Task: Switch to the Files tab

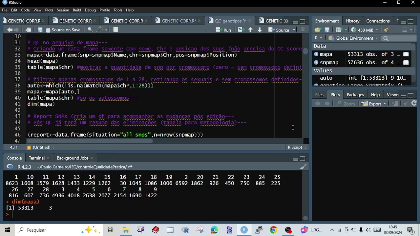Action: coord(319,95)
